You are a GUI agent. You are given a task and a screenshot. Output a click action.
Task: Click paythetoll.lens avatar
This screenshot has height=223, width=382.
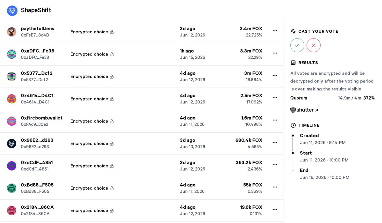point(12,32)
